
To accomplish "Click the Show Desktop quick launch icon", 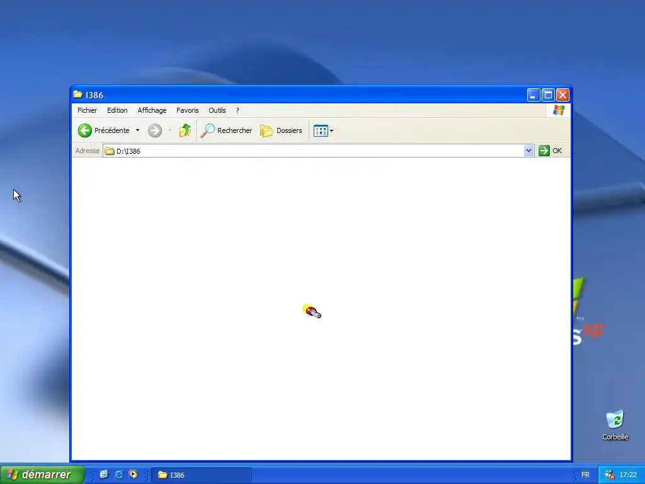I will (x=104, y=475).
